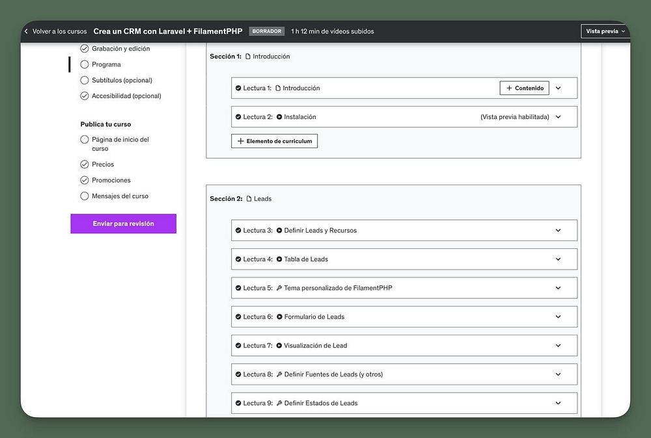The image size is (651, 438).
Task: Click the Sección 2: Leads heading
Action: (x=241, y=199)
